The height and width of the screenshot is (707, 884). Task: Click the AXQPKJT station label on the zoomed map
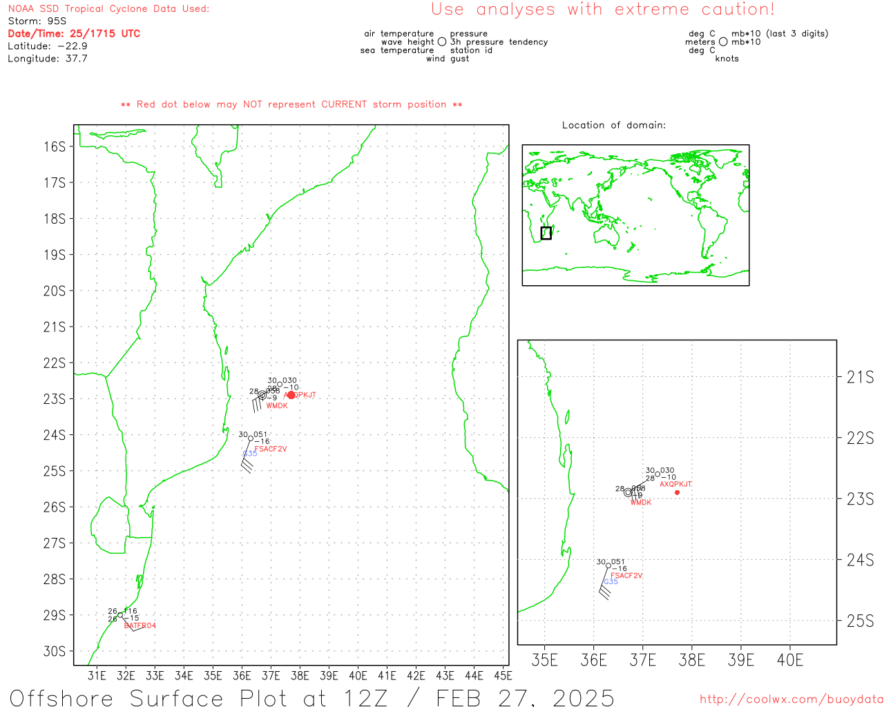(x=675, y=484)
